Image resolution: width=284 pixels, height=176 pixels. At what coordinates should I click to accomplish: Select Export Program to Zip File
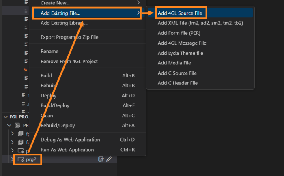tap(69, 37)
